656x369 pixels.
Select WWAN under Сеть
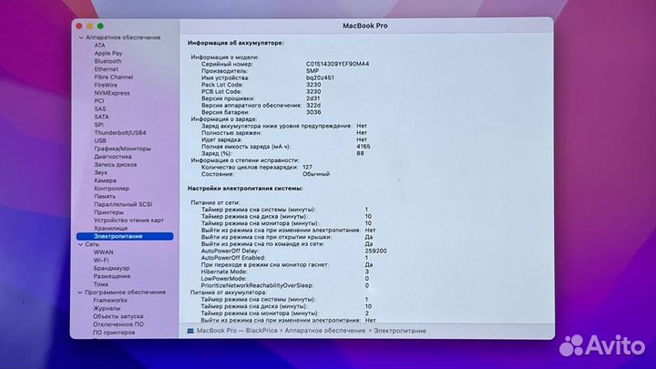103,252
